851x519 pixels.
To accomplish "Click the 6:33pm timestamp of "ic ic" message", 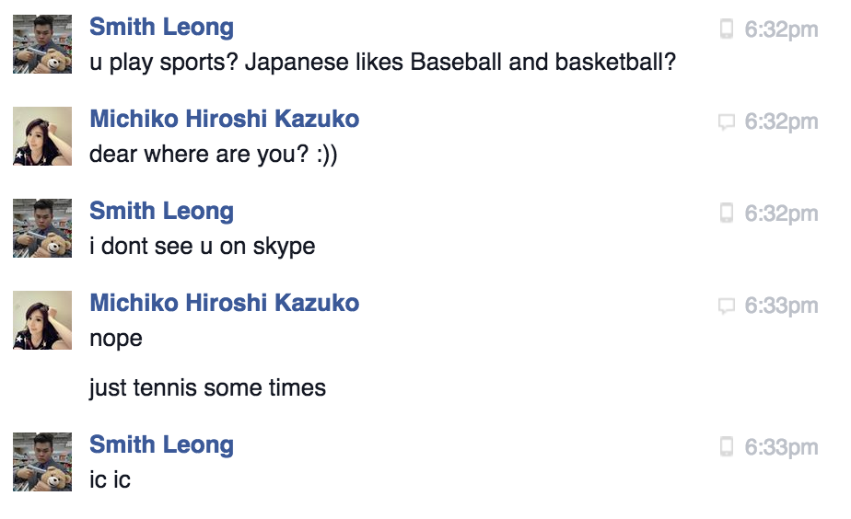I will click(x=781, y=447).
